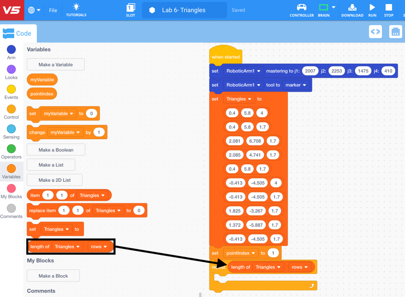This screenshot has height=297, width=405.
Task: Select the blue Arm category circle
Action: tap(11, 49)
